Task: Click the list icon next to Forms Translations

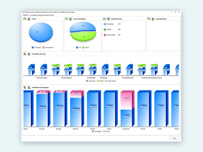Action: (71, 19)
